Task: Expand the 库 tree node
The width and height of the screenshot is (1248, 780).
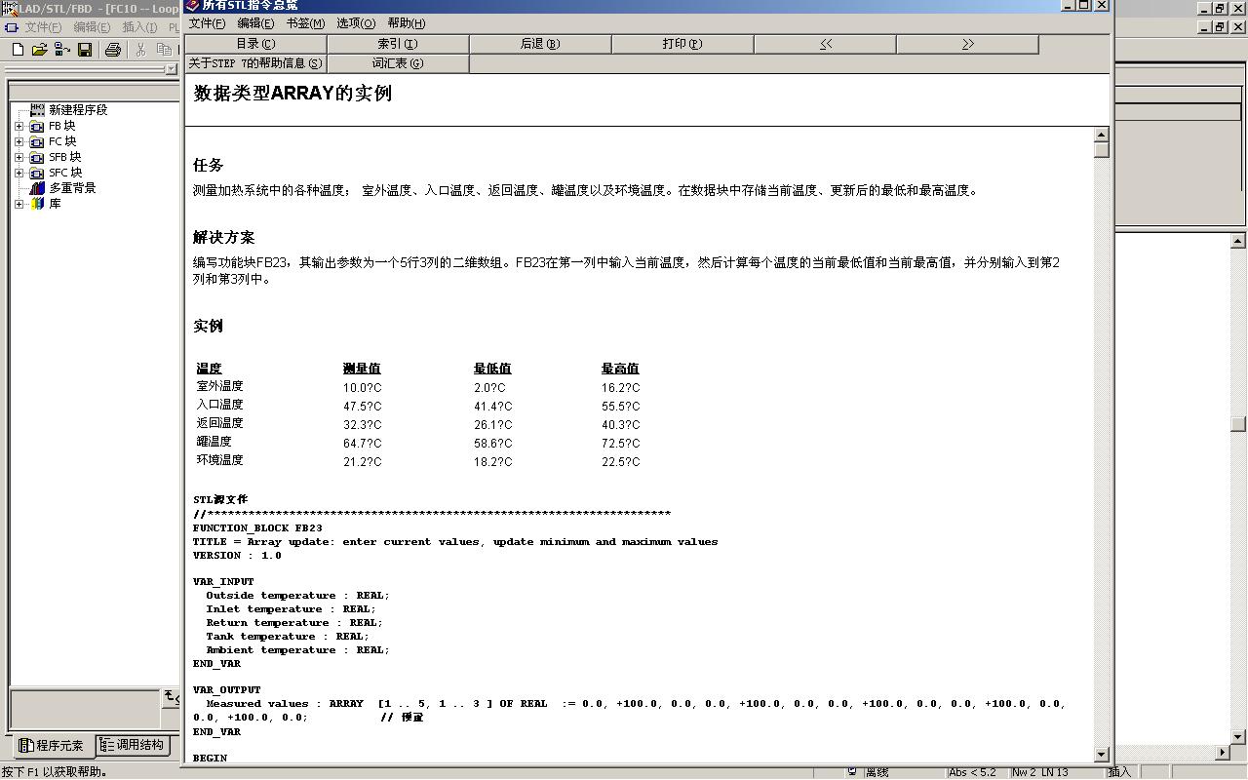Action: [x=19, y=204]
